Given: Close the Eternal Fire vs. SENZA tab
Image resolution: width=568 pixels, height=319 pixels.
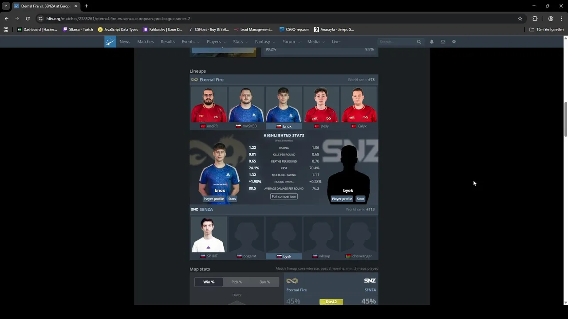Looking at the screenshot, I should (75, 6).
